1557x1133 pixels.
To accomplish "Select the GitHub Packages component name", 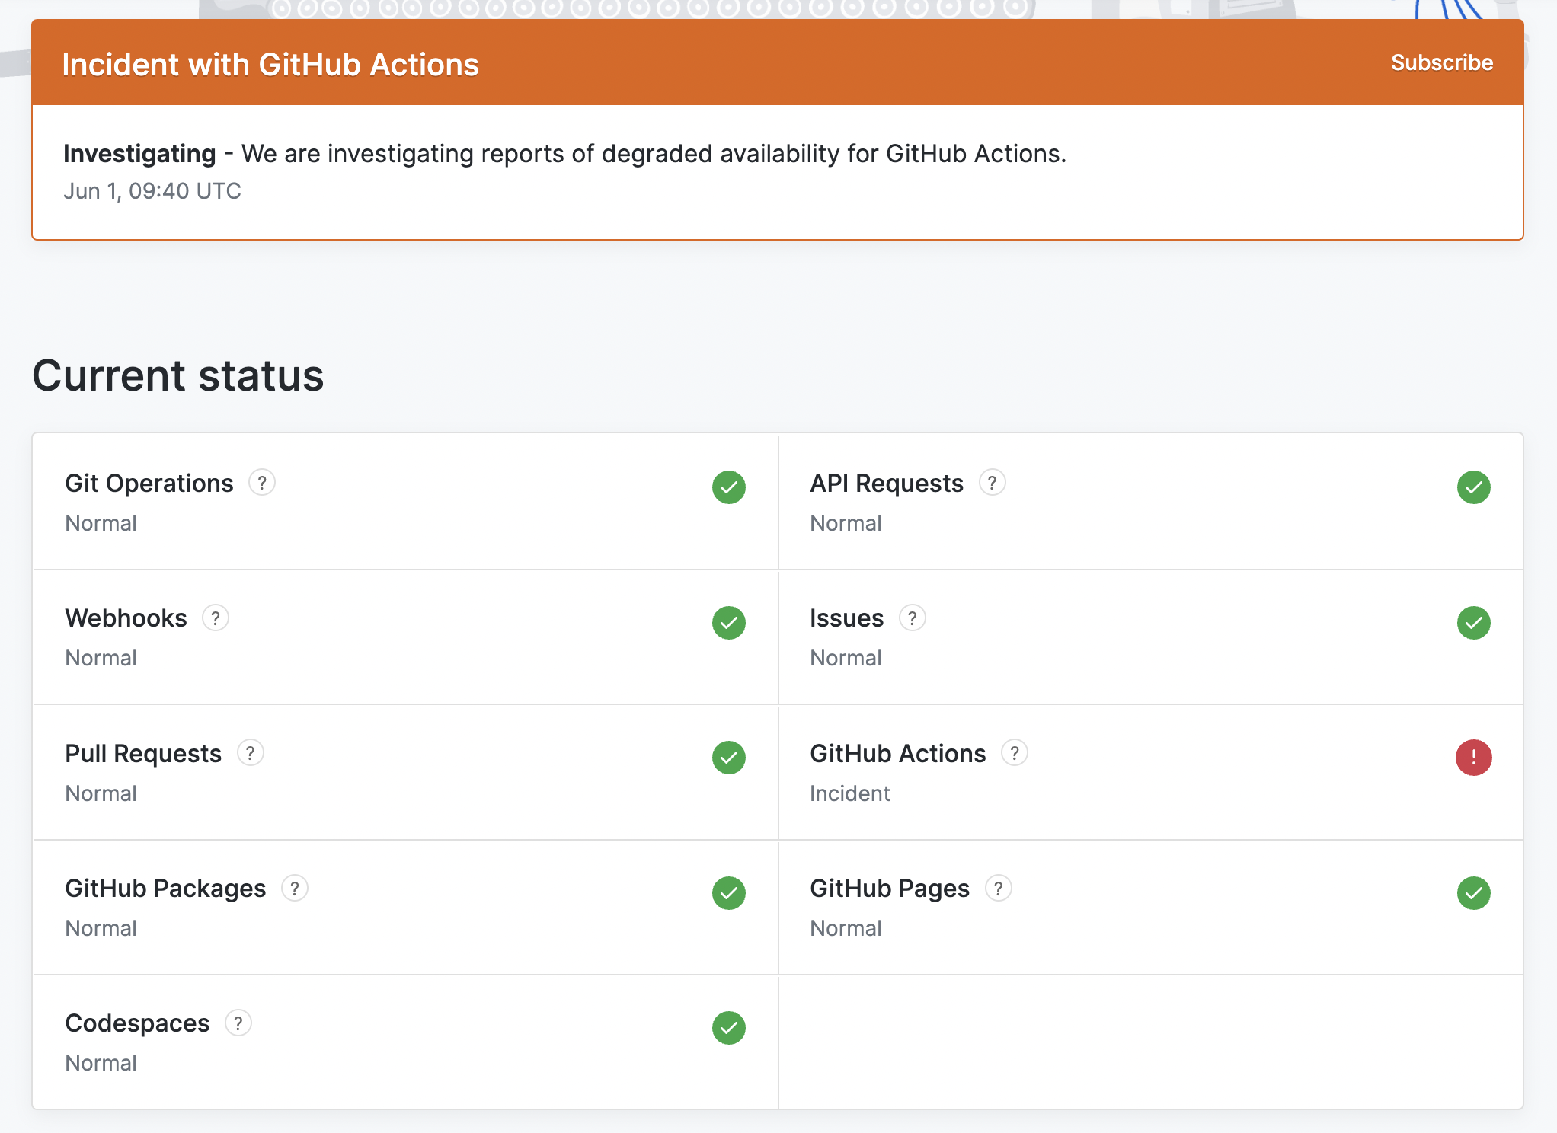I will 165,889.
